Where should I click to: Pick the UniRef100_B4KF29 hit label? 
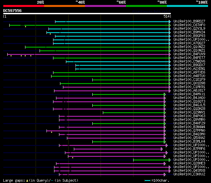coord(189,123)
